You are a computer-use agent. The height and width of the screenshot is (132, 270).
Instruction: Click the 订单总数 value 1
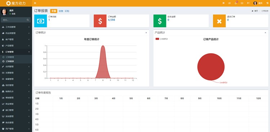[x=49, y=20]
